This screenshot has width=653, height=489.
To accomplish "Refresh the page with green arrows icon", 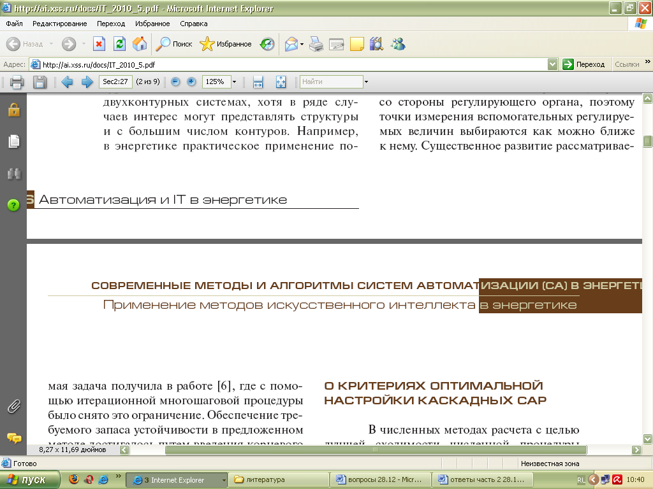I will 119,44.
